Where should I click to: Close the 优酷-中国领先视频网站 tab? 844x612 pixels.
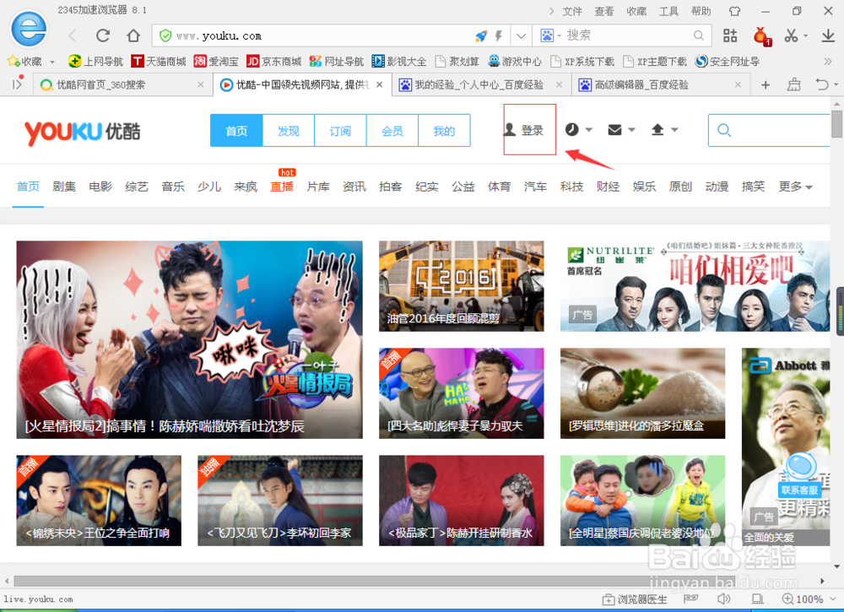[380, 84]
